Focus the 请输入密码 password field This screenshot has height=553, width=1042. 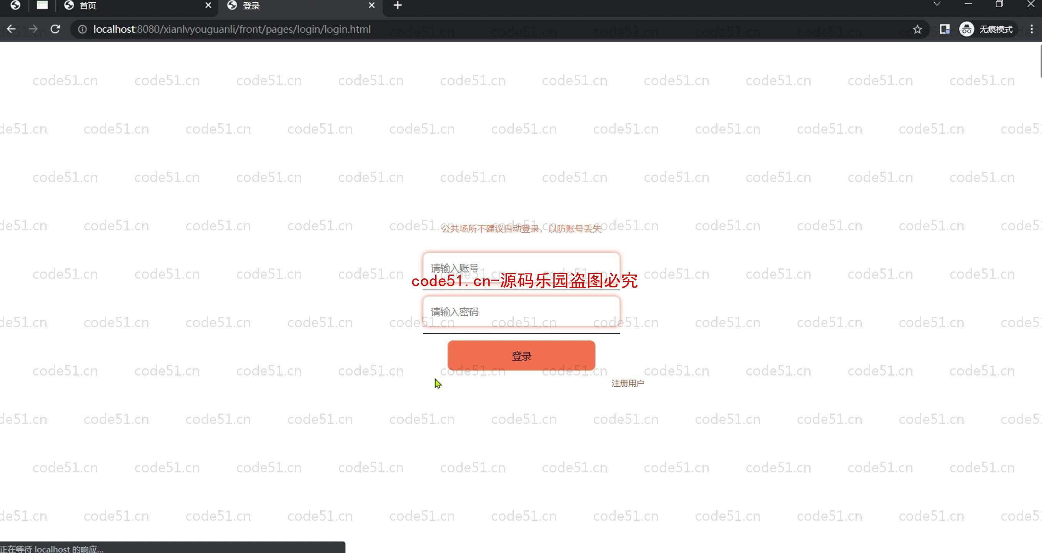pos(521,311)
